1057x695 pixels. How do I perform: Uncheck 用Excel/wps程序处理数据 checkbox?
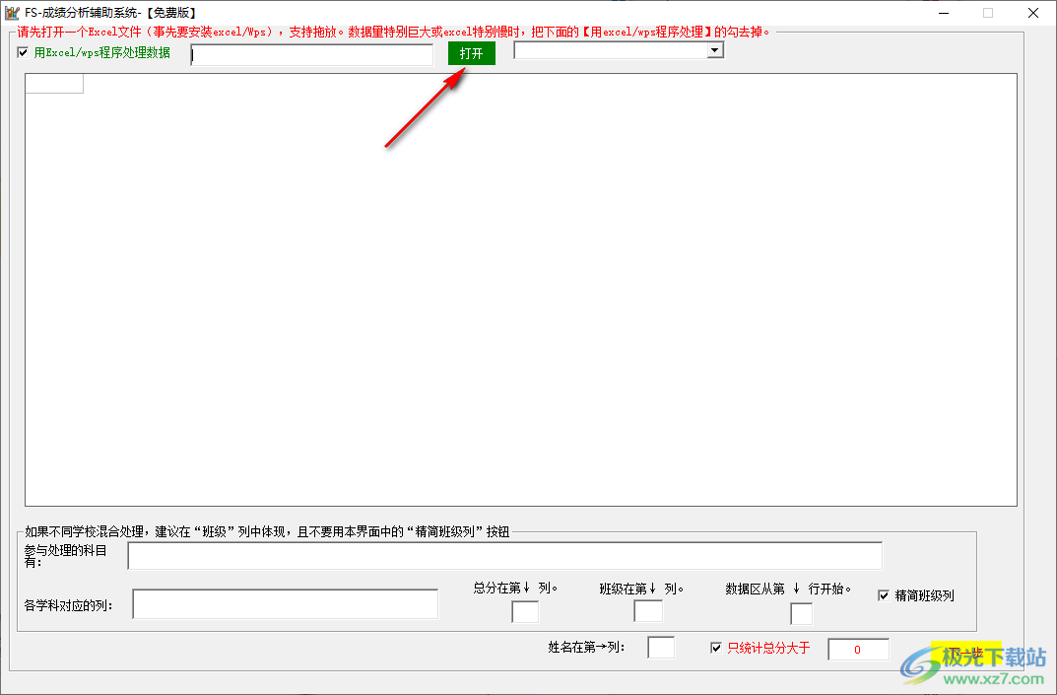click(23, 52)
